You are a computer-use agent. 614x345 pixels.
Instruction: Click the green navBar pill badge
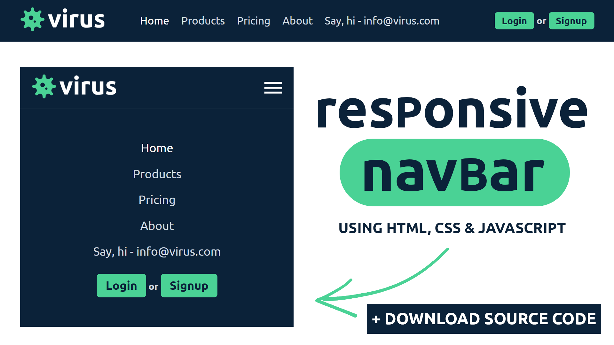pyautogui.click(x=454, y=172)
